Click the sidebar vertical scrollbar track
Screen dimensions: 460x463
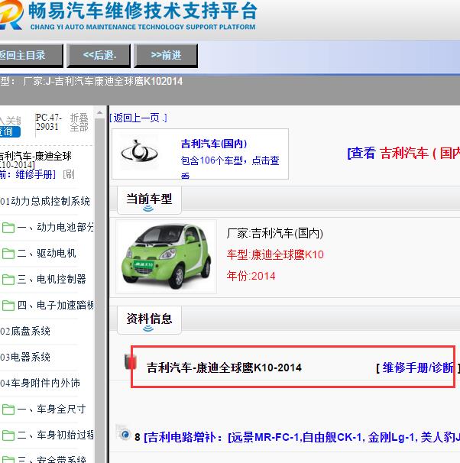coord(99,291)
